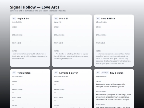Click Origin label in Lena & Mitch card
This screenshot has height=108, width=144.
[x=99, y=27]
